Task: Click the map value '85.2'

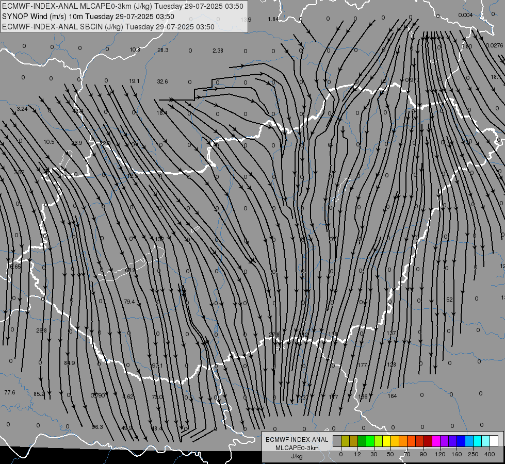Action: coord(39,394)
